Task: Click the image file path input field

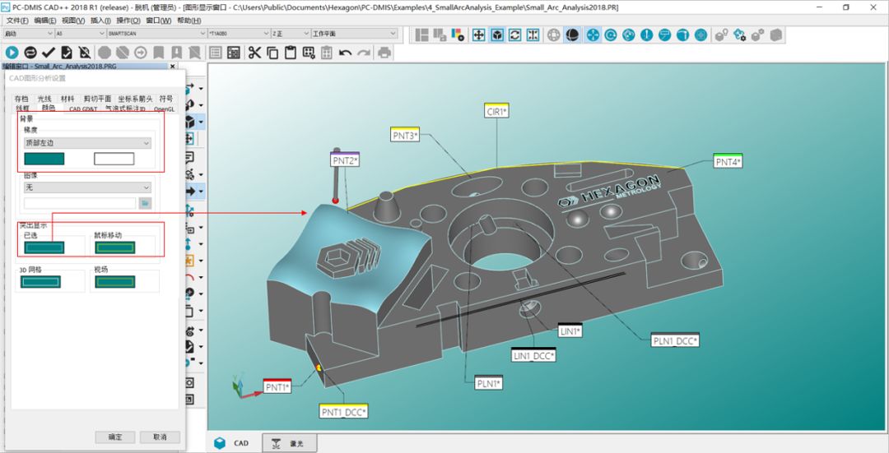Action: [80, 203]
